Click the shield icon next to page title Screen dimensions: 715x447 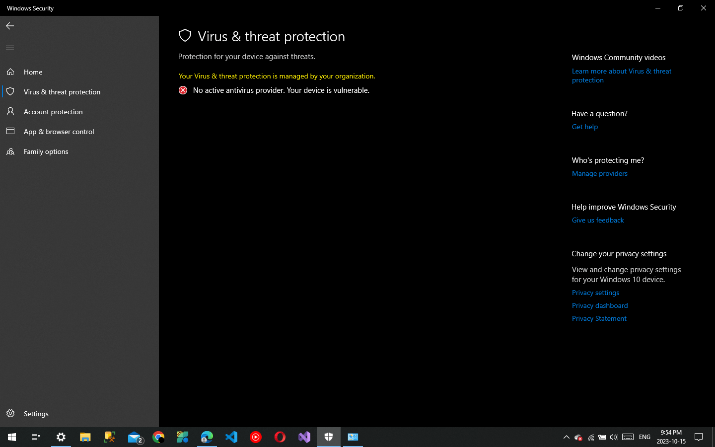point(185,36)
